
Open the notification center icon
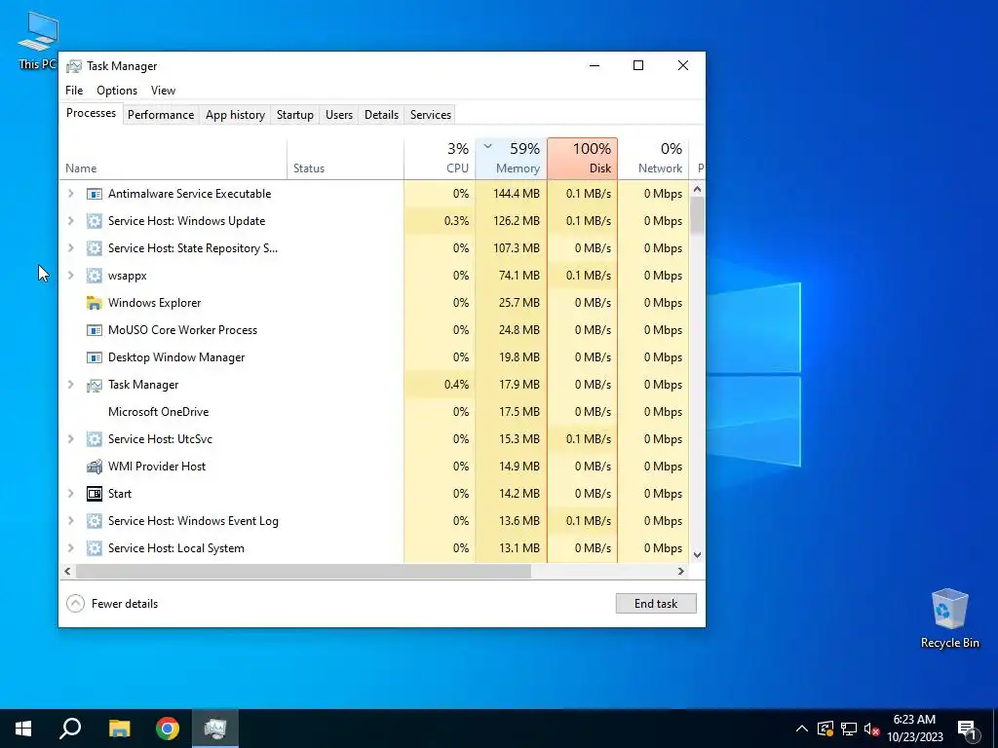[968, 729]
